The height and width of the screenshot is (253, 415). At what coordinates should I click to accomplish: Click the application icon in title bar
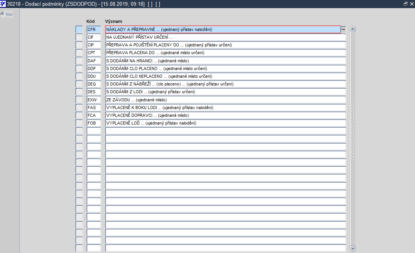[x=3, y=4]
